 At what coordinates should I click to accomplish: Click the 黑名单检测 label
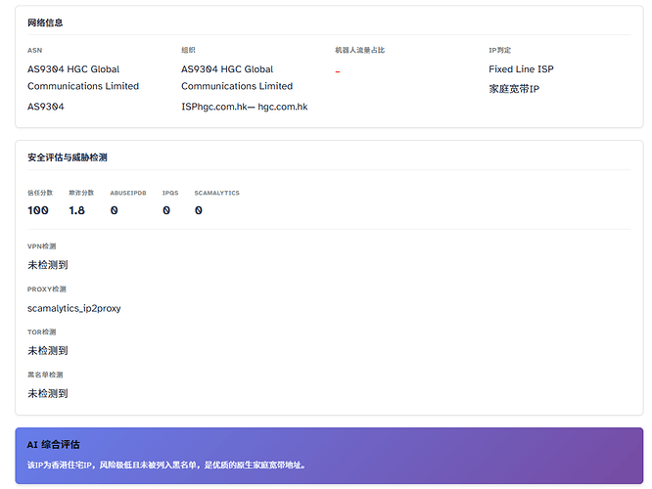click(x=45, y=375)
